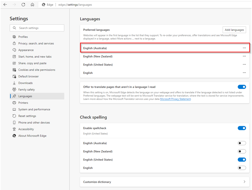Click the Edge logo in address bar
This screenshot has height=190, width=252.
pyautogui.click(x=43, y=5)
